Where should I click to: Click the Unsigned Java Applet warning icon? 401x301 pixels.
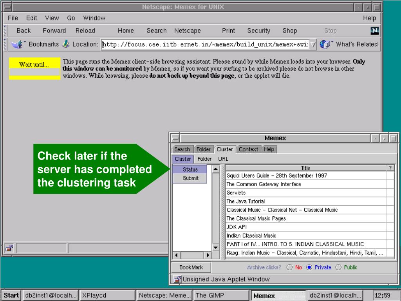[177, 279]
